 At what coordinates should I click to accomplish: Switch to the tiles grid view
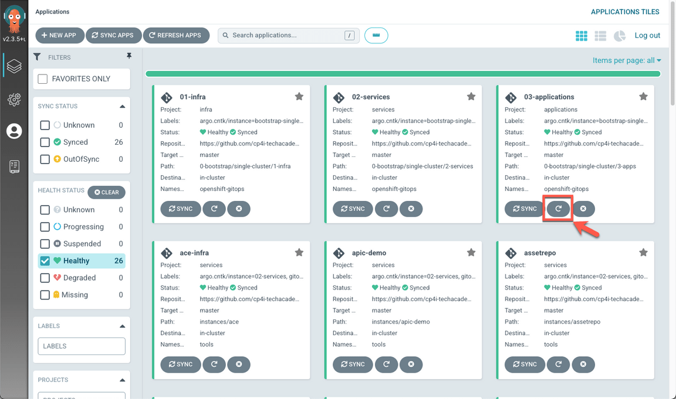pos(581,36)
